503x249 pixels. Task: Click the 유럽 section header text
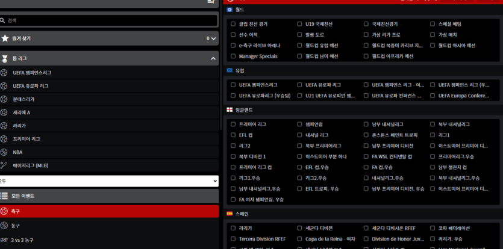[x=240, y=70]
